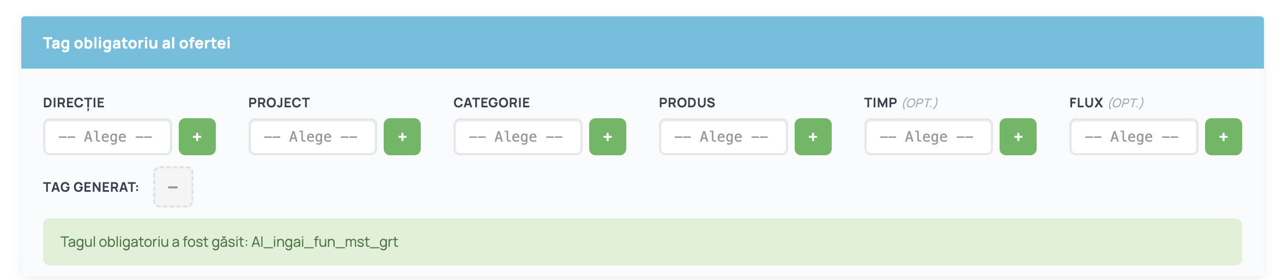Choose a value in Categorie dropdown
The height and width of the screenshot is (280, 1283).
(x=518, y=137)
